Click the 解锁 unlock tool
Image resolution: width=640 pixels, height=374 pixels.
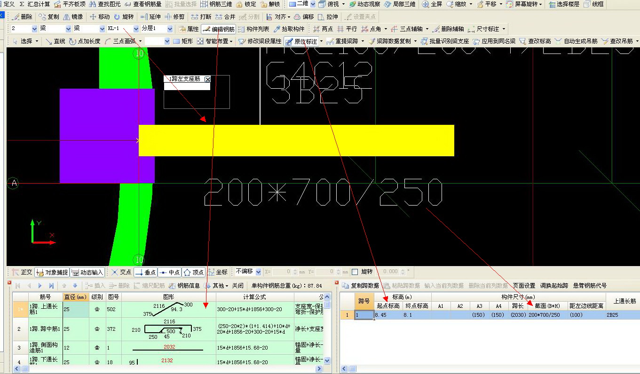pos(270,4)
